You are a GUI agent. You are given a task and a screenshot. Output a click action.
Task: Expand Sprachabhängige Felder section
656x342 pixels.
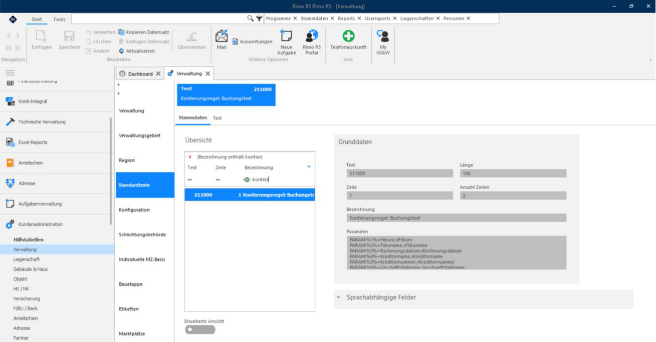tap(339, 297)
